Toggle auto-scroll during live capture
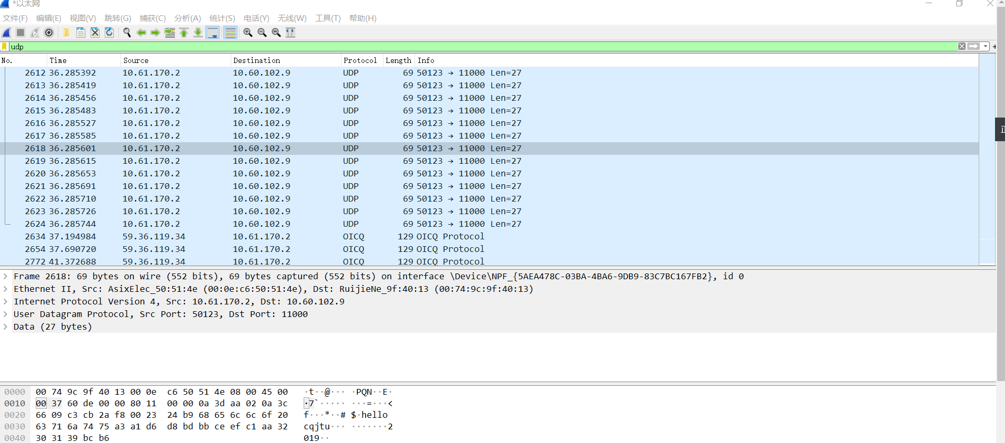1005x443 pixels. coord(213,33)
